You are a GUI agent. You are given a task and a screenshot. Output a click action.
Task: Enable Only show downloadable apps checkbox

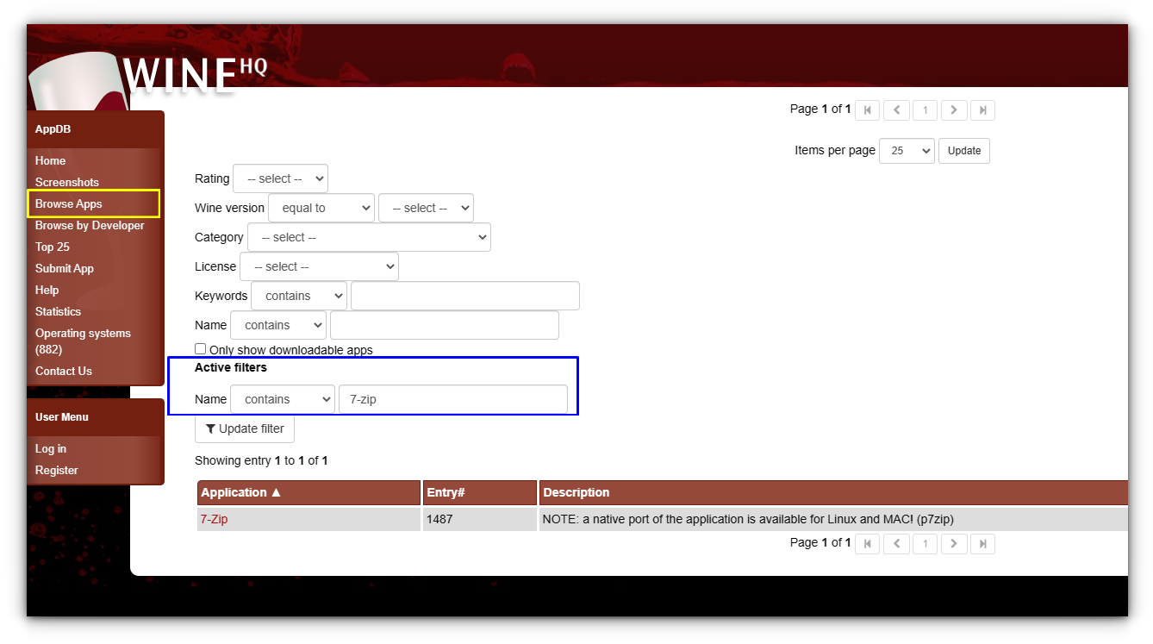[x=201, y=349]
